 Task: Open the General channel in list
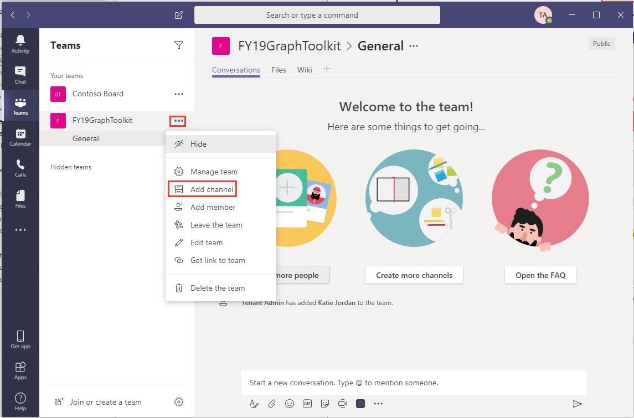tap(102, 138)
